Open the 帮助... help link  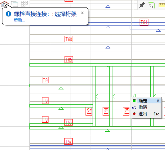(19, 20)
